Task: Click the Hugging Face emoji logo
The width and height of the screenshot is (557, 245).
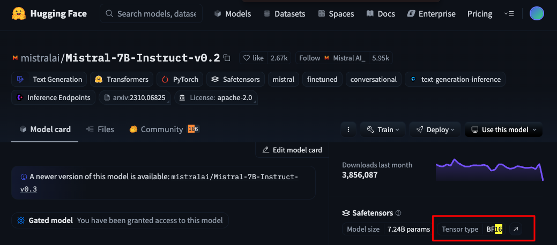Action: click(x=18, y=13)
